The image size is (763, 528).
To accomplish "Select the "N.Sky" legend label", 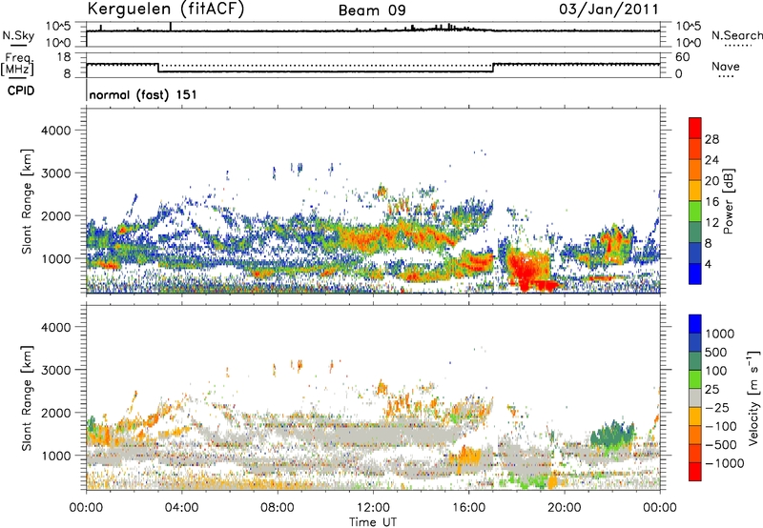I will point(18,35).
